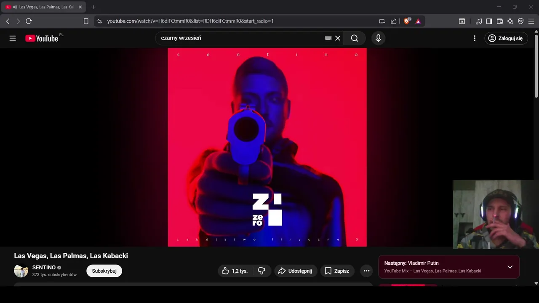539x303 pixels.
Task: Go forward with the browser forward arrow
Action: pyautogui.click(x=18, y=21)
